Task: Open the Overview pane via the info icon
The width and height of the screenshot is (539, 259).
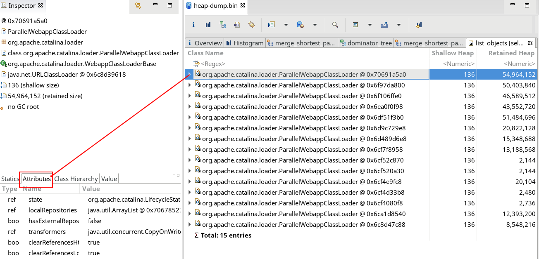Action: click(x=193, y=25)
